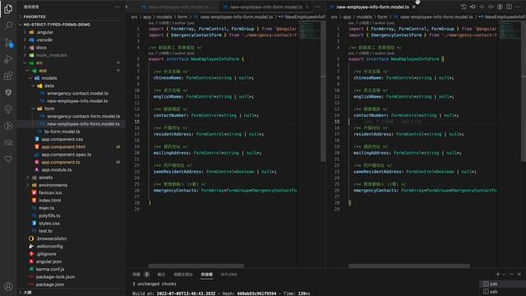Viewport: 526px width, 296px height.
Task: Close the bottom terminal panel
Action: [519, 275]
